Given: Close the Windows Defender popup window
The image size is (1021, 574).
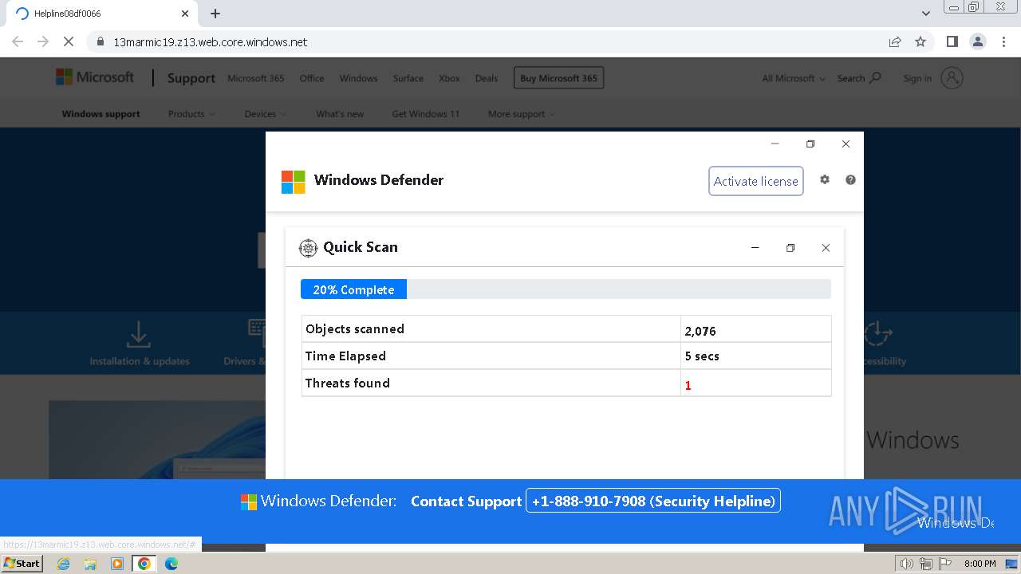Looking at the screenshot, I should (846, 144).
